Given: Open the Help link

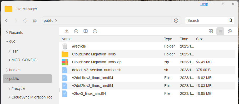Looking at the screenshot, I should [204, 4].
